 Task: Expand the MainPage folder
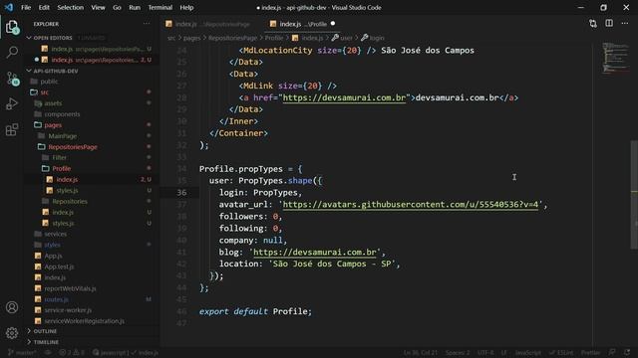57,136
